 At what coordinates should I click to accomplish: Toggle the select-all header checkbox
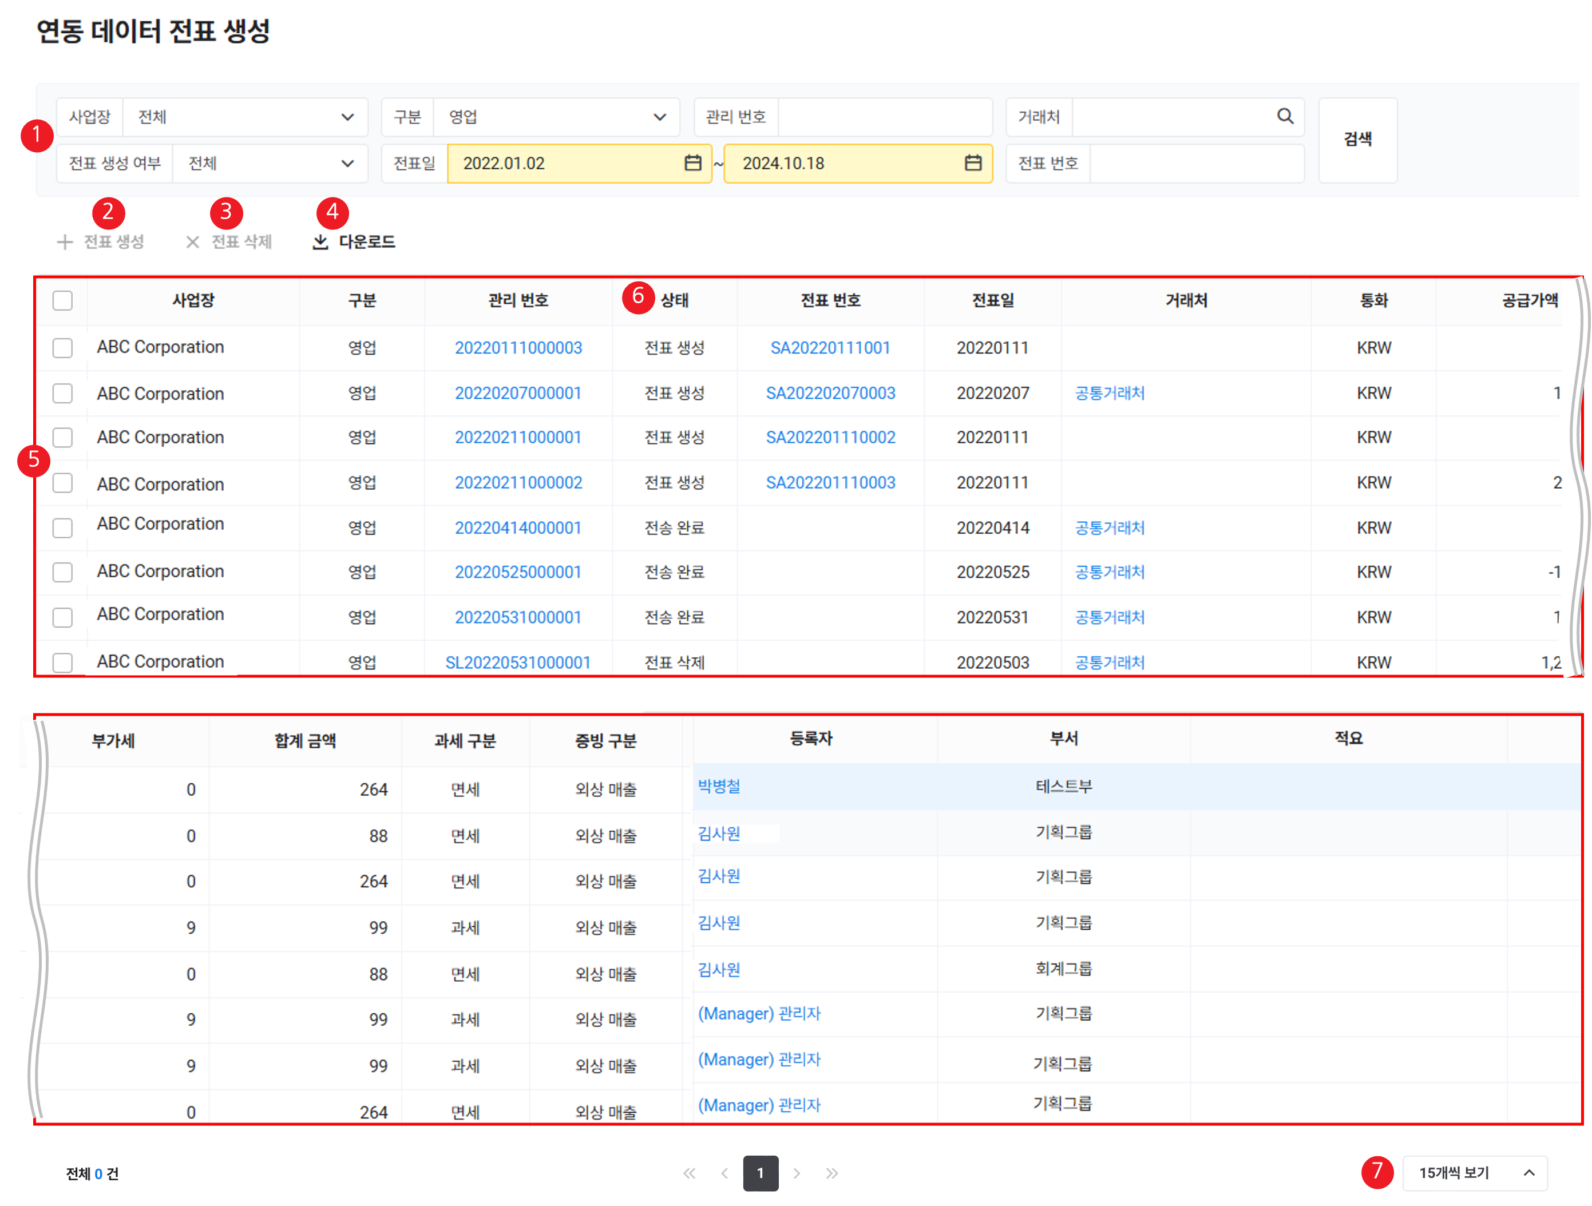[62, 300]
